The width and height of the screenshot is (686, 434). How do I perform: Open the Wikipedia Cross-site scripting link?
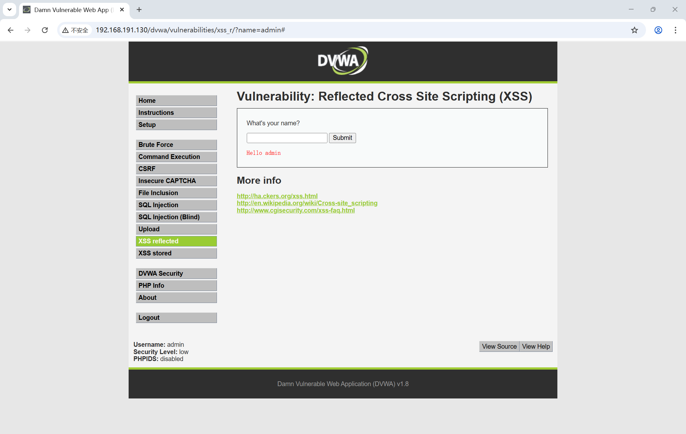coord(307,203)
